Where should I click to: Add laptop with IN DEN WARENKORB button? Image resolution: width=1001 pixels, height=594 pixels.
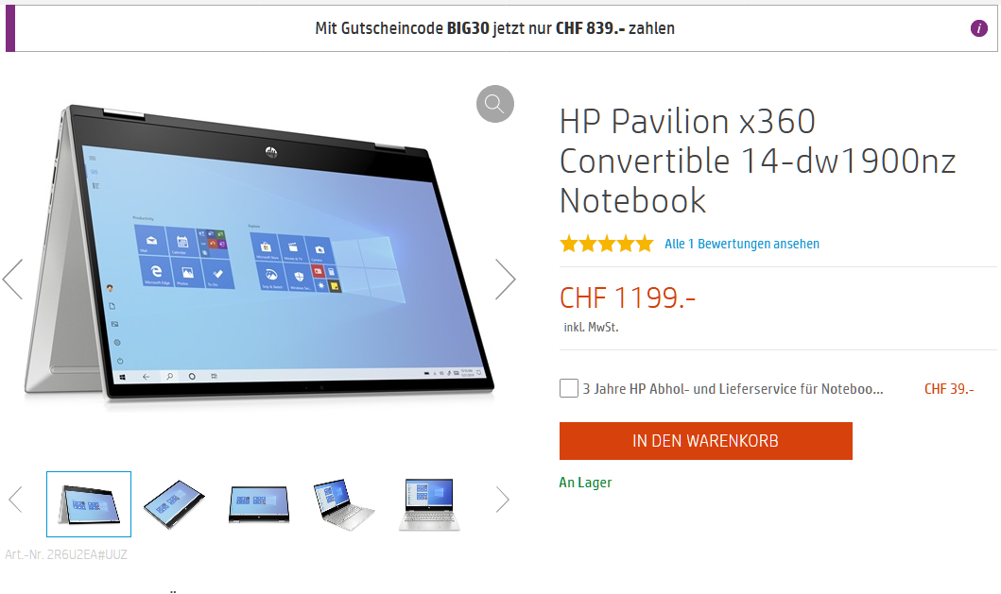pos(705,441)
